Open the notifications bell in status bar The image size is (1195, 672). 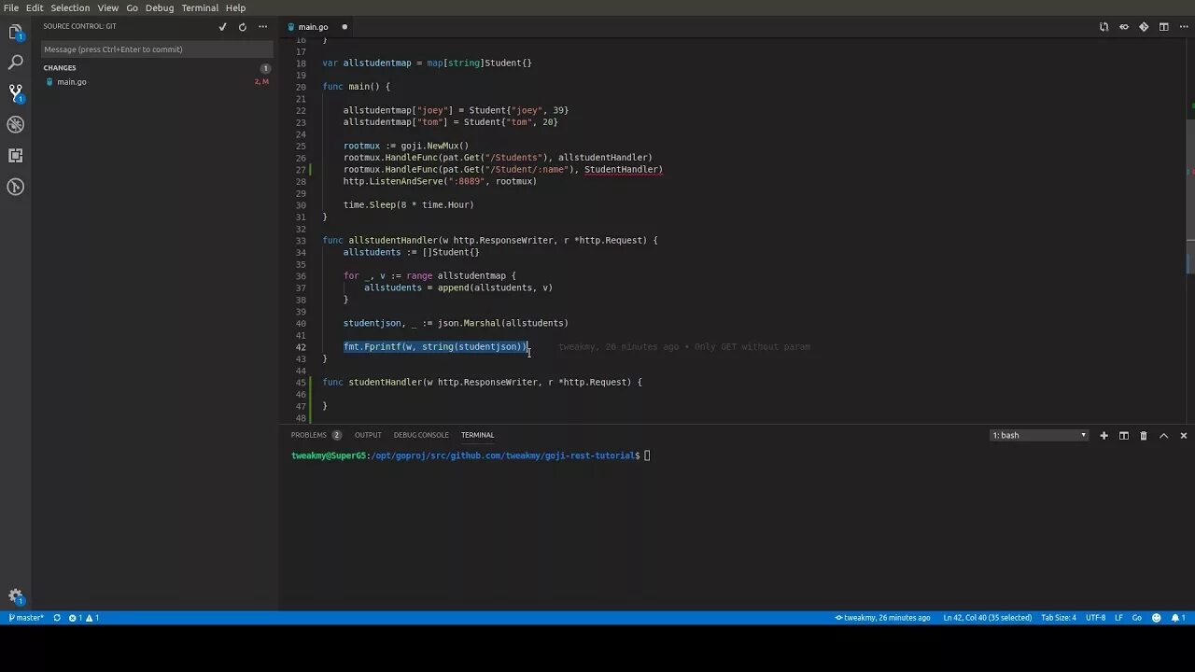pos(1177,618)
